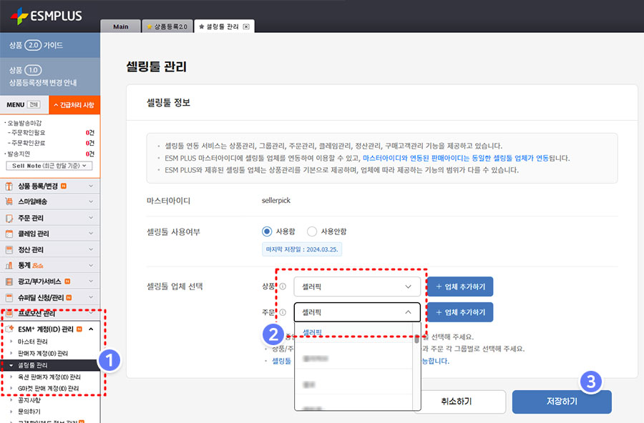The width and height of the screenshot is (644, 423).
Task: Click the 스마일배송 menu icon
Action: click(9, 202)
